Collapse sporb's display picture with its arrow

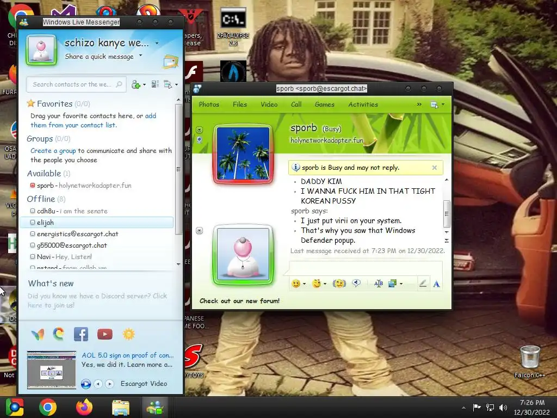199,130
